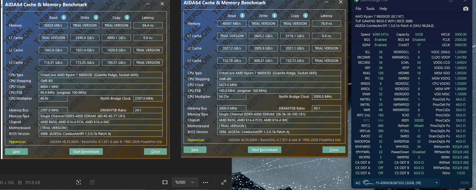Click the 809.21 GB/s L3 write value
This screenshot has height=190, width=476.
pos(263,61)
